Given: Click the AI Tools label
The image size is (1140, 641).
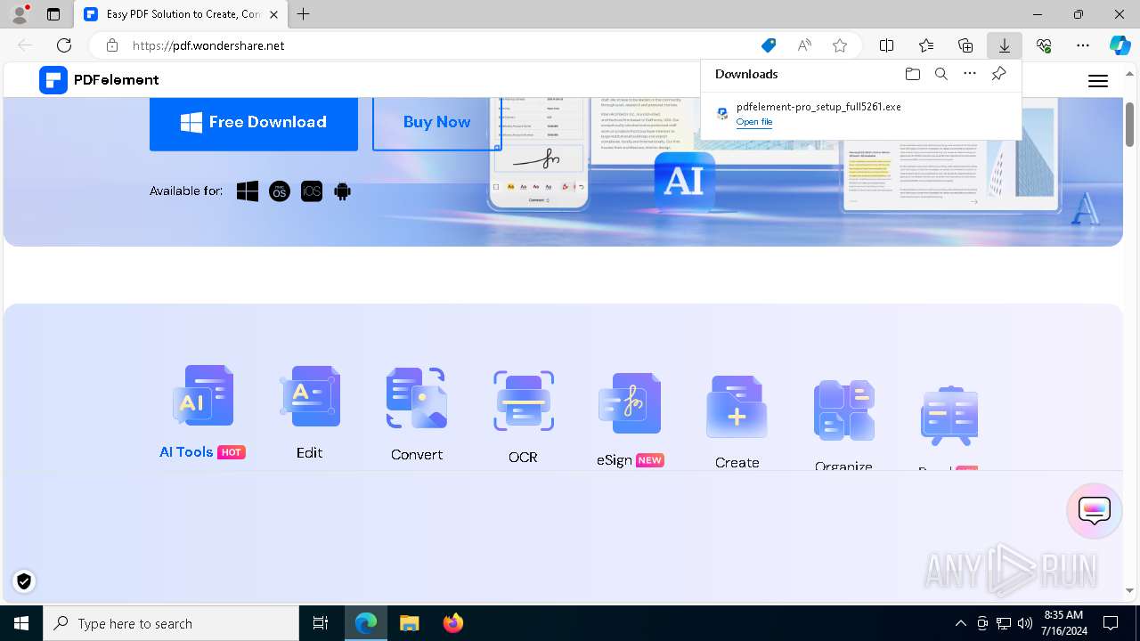Looking at the screenshot, I should 186,452.
